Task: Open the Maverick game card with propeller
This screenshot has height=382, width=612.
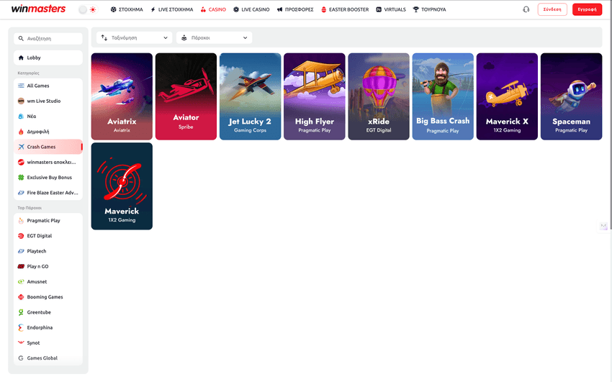Action: point(122,186)
